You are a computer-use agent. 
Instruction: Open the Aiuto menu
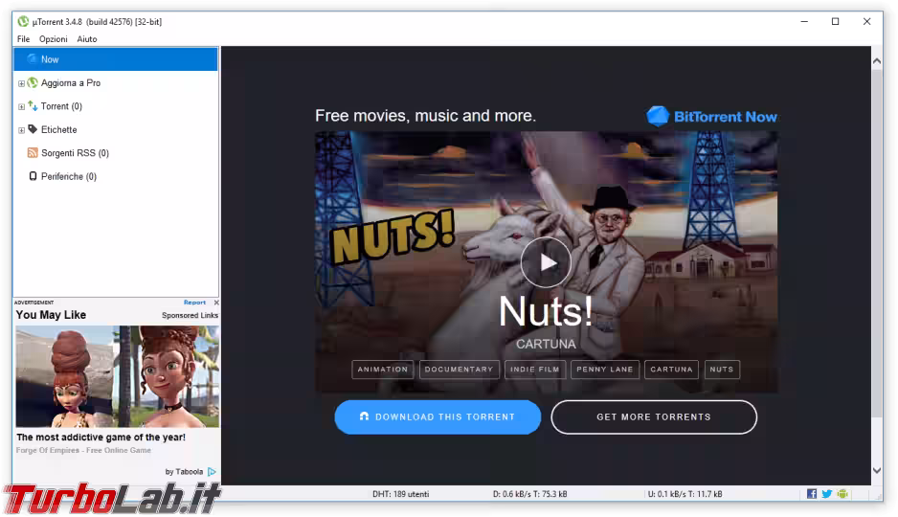coord(87,39)
